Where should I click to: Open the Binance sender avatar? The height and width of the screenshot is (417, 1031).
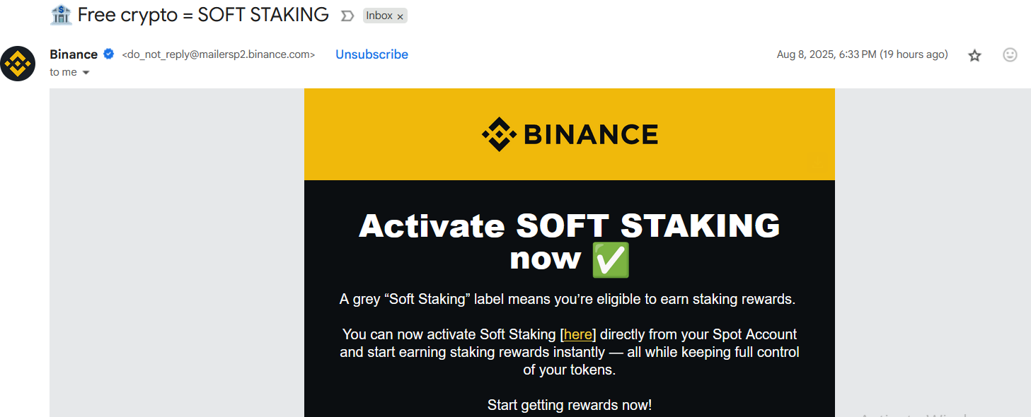click(x=18, y=64)
